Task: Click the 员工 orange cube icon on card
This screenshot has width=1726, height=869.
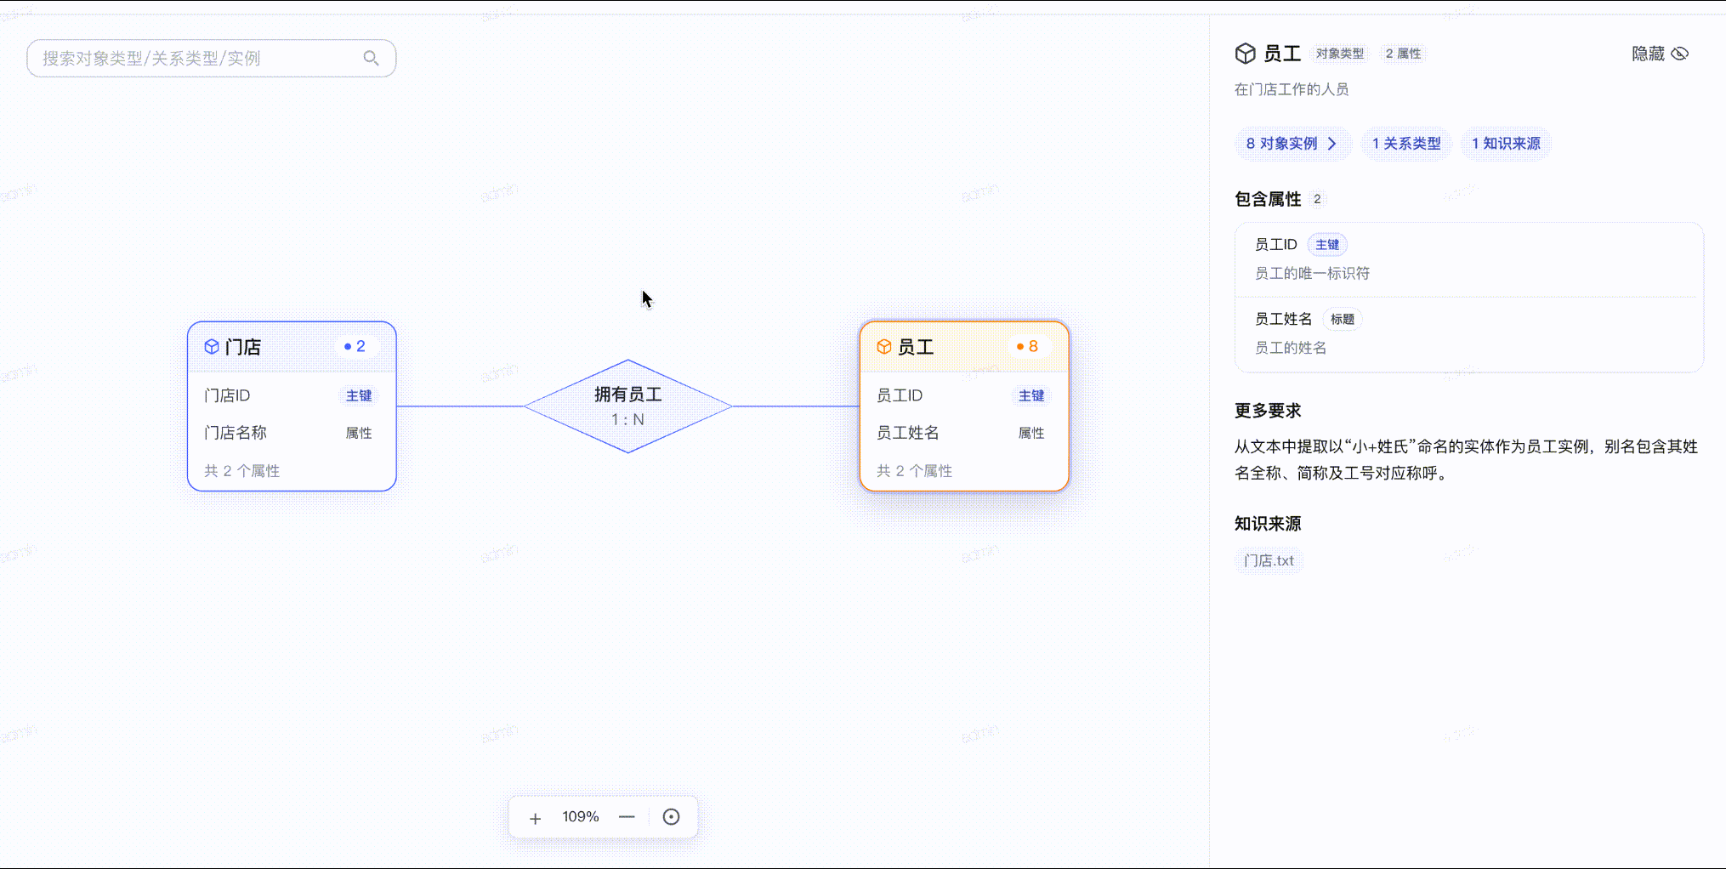Action: (x=884, y=346)
